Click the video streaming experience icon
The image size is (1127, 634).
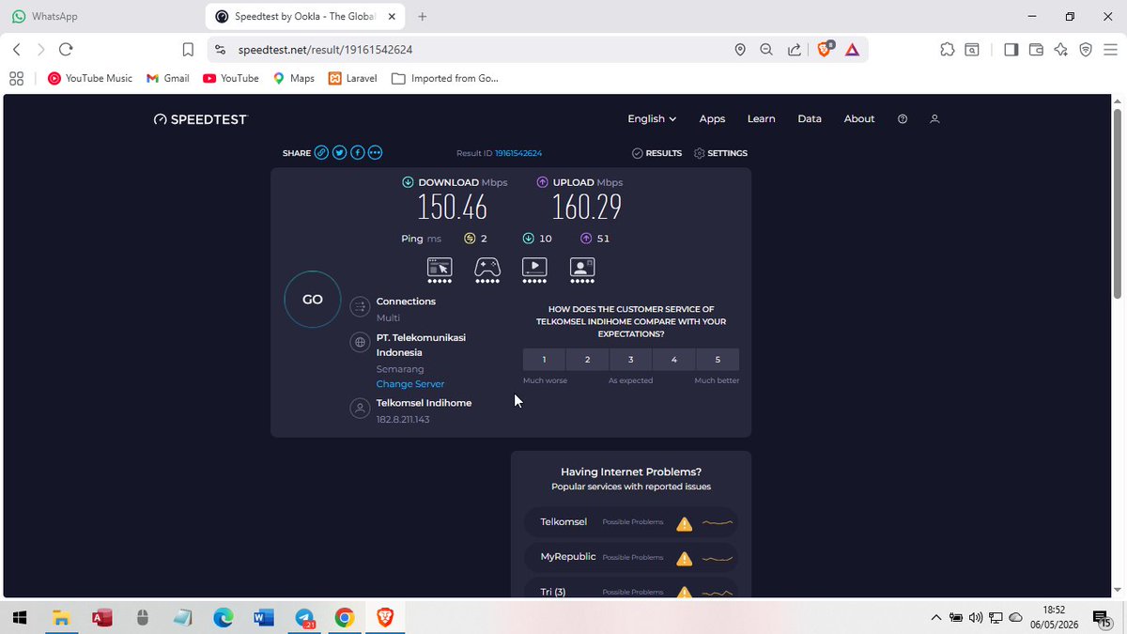534,268
